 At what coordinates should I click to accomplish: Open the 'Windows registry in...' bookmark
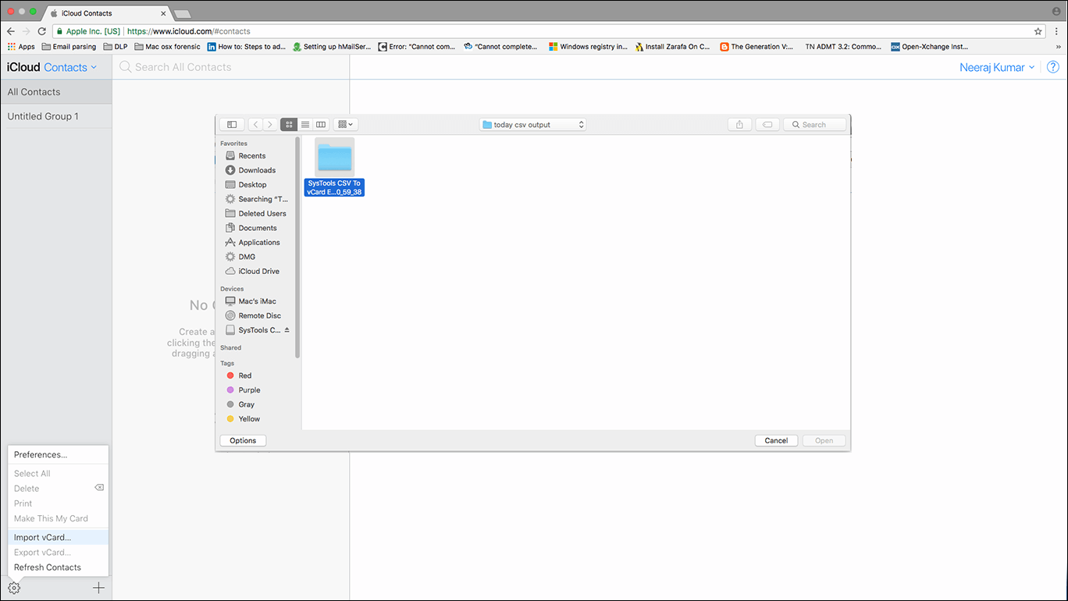(588, 47)
